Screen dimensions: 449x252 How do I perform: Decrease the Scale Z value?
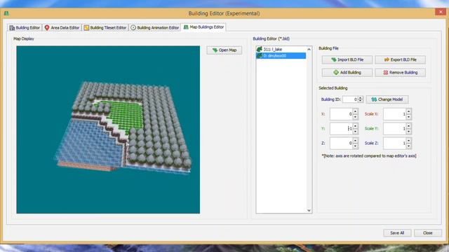pyautogui.click(x=409, y=146)
